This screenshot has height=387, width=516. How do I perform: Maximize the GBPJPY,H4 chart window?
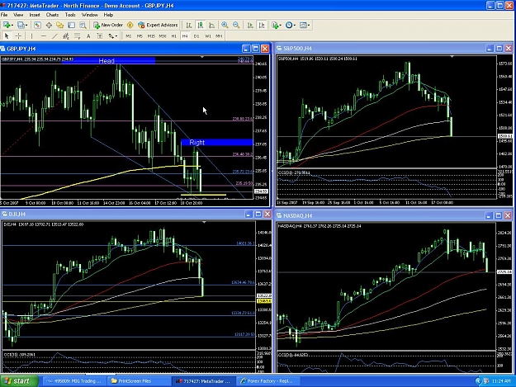tap(255, 49)
